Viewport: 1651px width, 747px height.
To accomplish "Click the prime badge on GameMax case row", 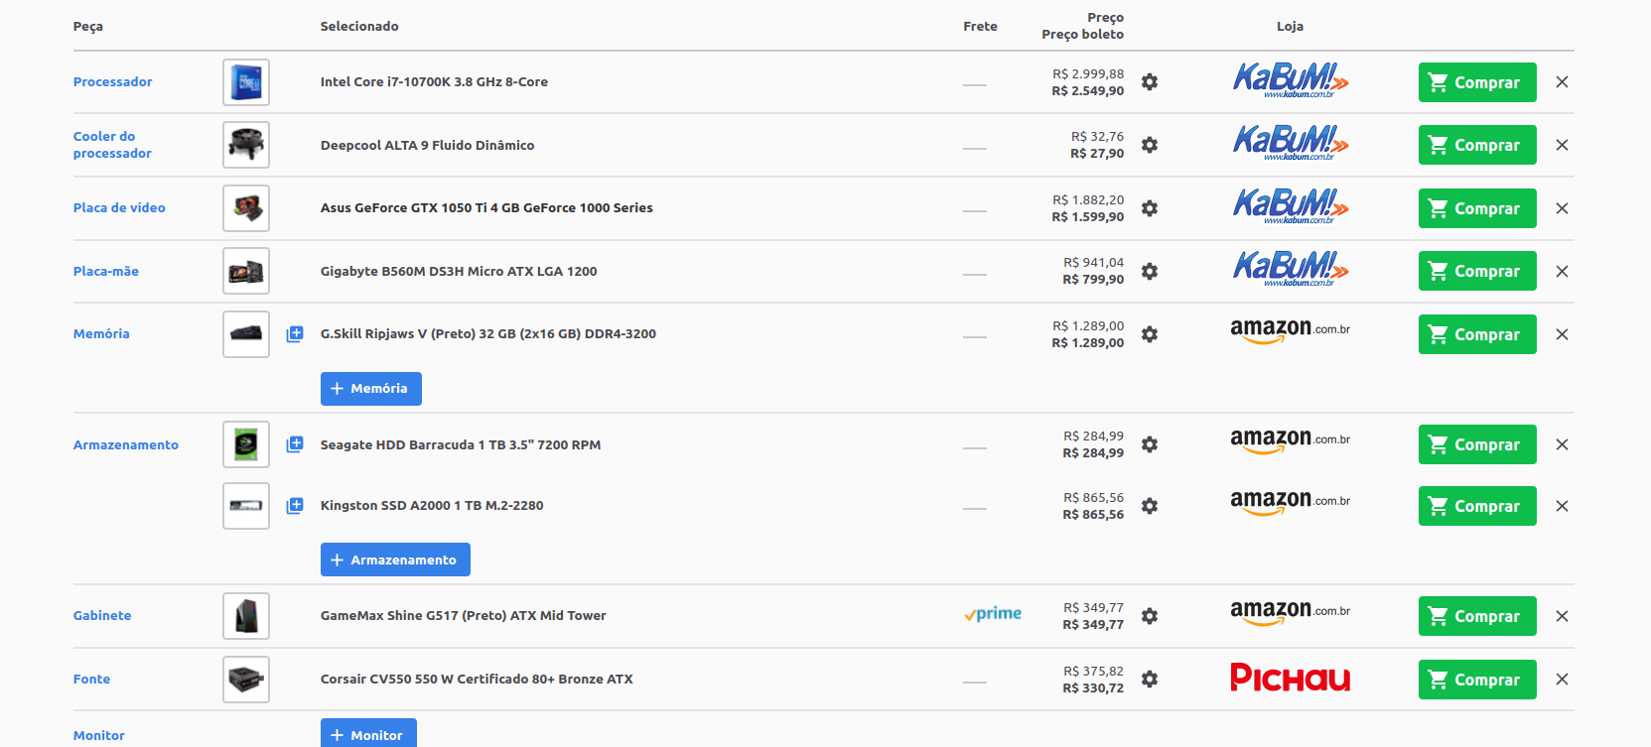I will [993, 614].
